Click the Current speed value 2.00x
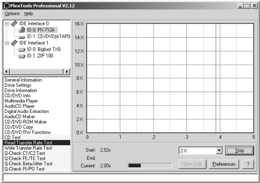 [x=105, y=166]
